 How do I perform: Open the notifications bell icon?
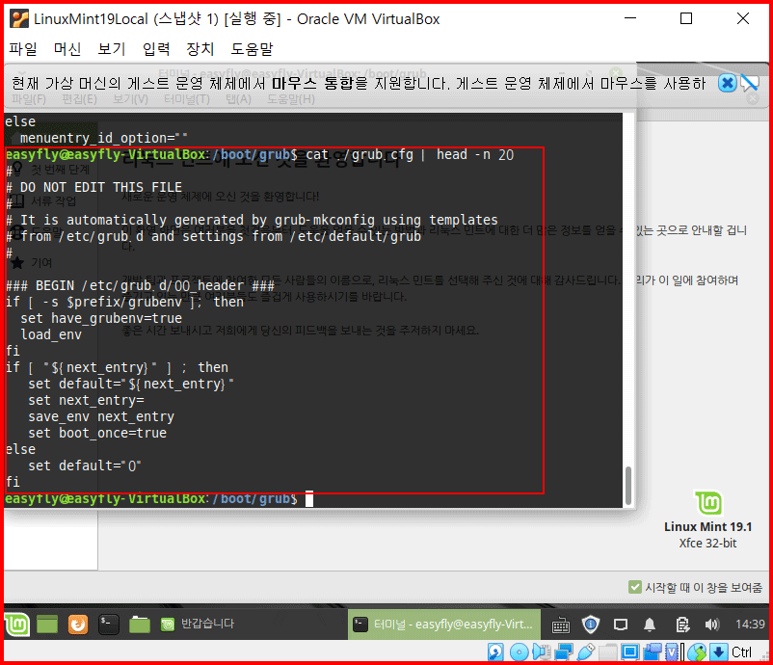click(650, 625)
